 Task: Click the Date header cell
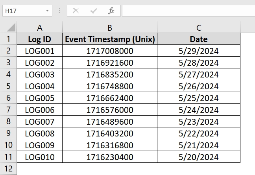click(199, 39)
